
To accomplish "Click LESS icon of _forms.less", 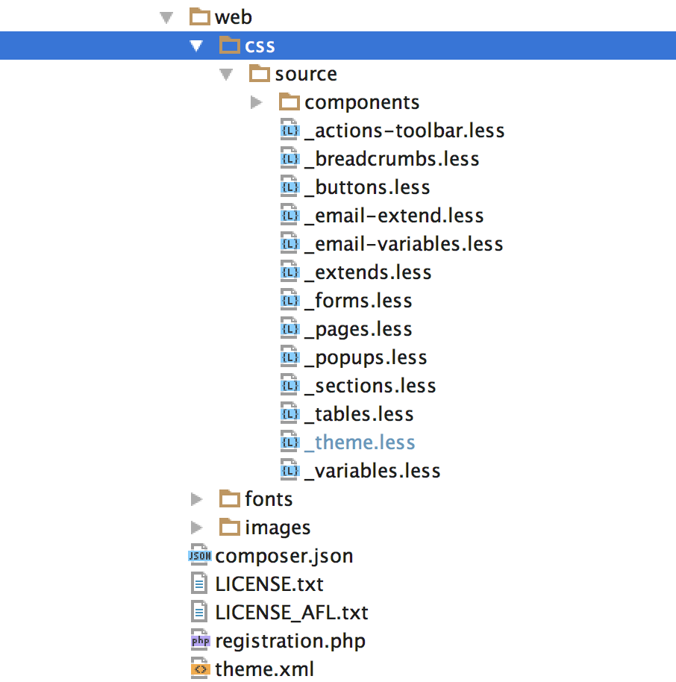I will [x=290, y=300].
